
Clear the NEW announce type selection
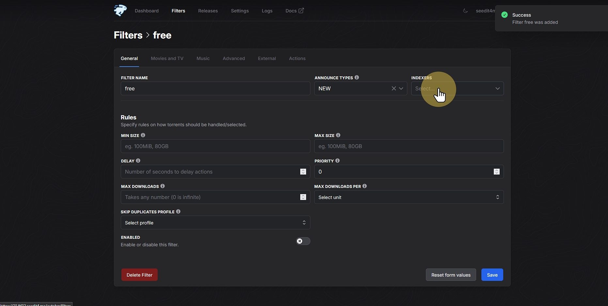coord(394,88)
